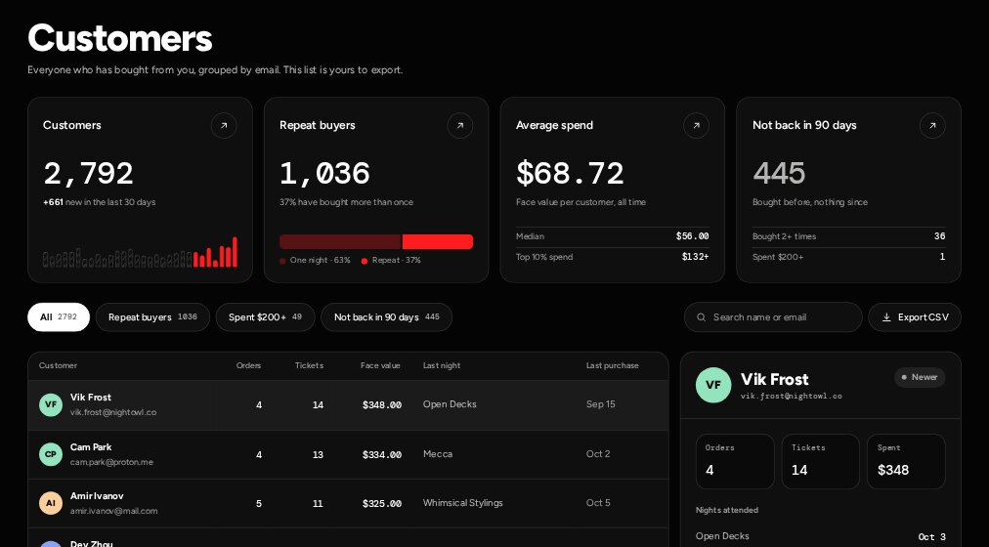989x547 pixels.
Task: Open the Not back in 90 days arrow icon
Action: coord(932,125)
